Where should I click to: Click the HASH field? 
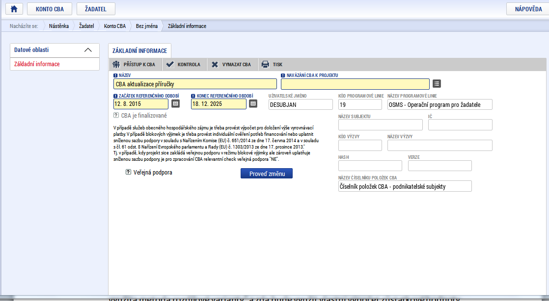(x=370, y=166)
